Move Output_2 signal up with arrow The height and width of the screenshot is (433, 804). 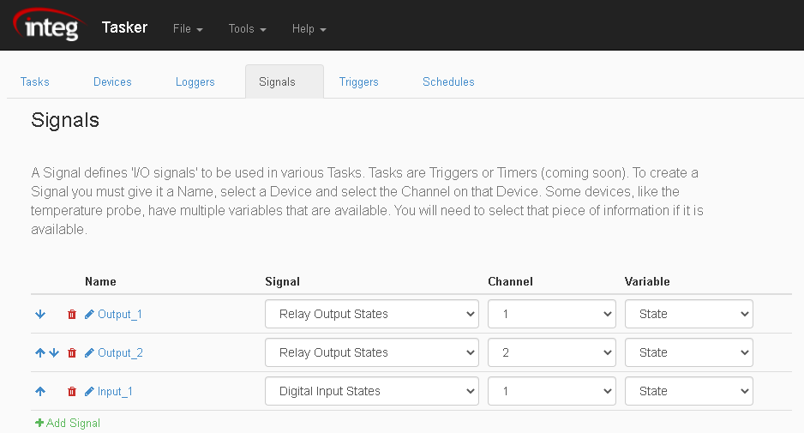coord(40,352)
